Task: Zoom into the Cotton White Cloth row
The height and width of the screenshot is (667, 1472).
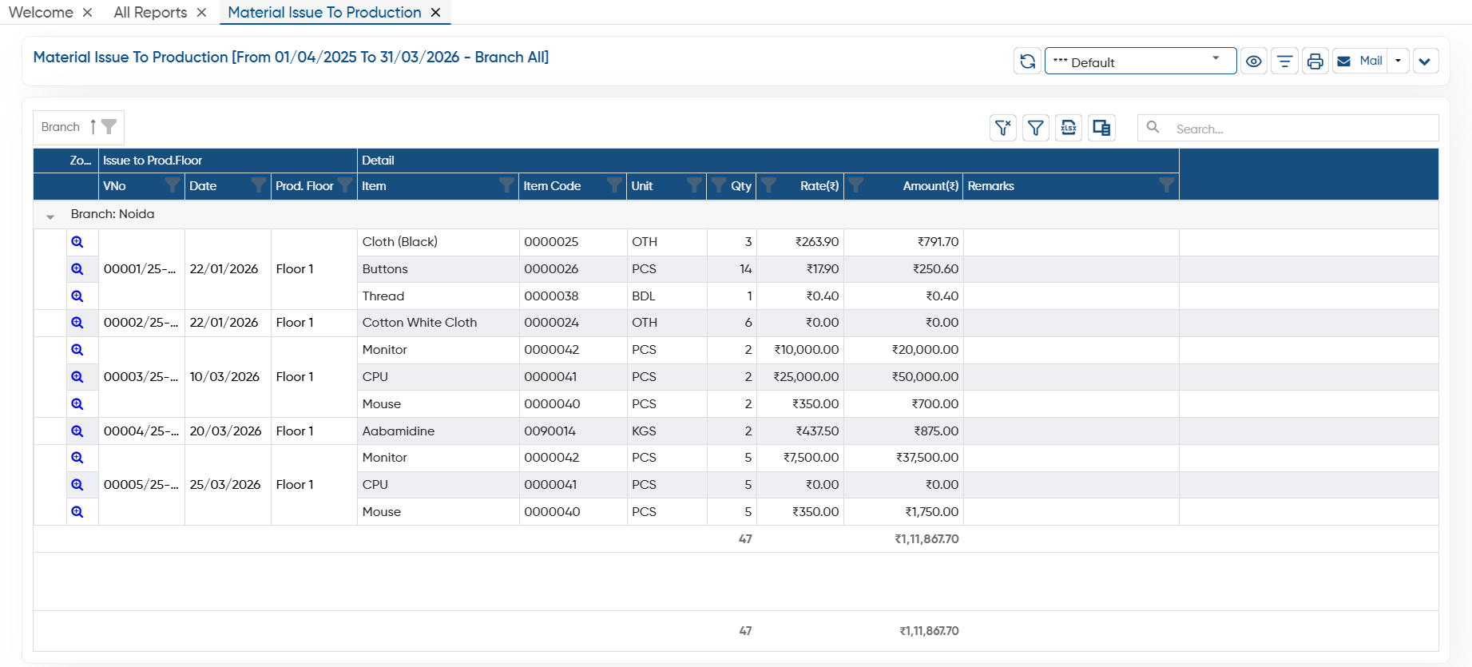Action: click(77, 323)
